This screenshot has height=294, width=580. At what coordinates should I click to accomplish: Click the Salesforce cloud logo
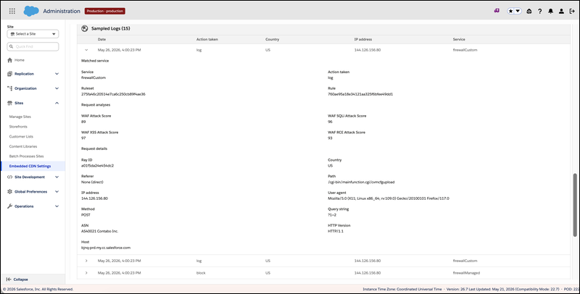pyautogui.click(x=31, y=11)
